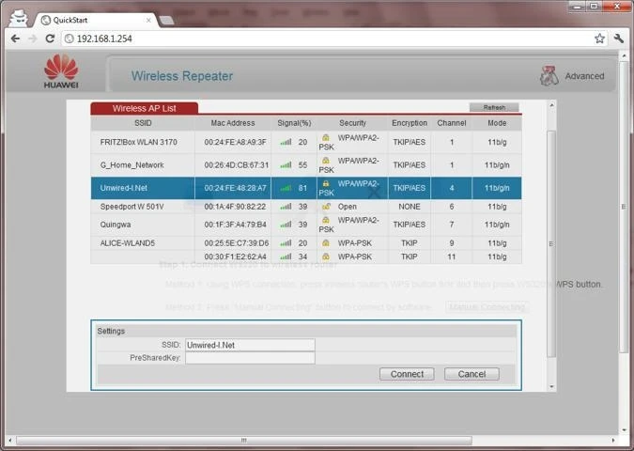Image resolution: width=634 pixels, height=451 pixels.
Task: Click the Refresh button above AP list
Action: [494, 107]
